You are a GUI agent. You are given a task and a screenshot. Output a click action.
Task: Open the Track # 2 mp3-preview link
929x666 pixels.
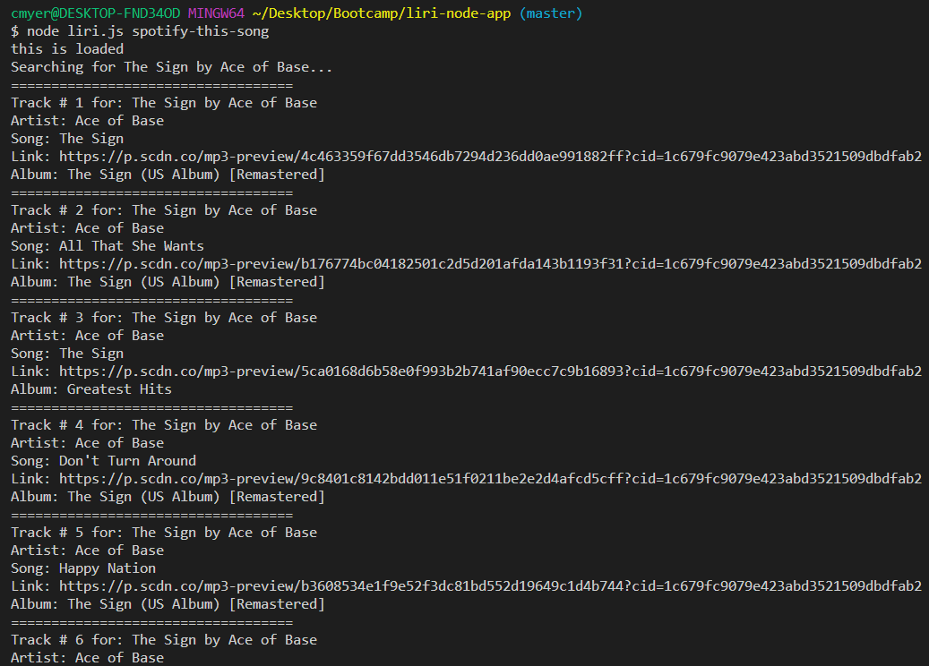(x=491, y=264)
